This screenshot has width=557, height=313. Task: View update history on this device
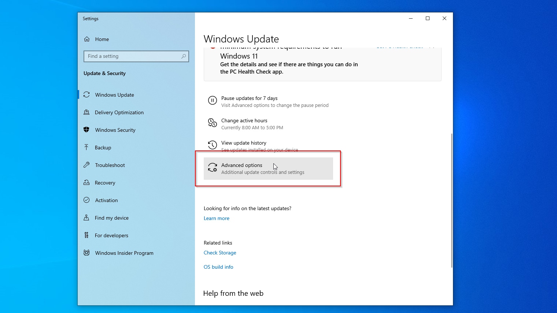[x=244, y=143]
